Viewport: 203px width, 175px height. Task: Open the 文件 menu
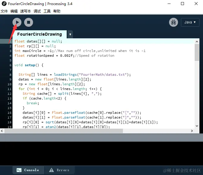4,11
